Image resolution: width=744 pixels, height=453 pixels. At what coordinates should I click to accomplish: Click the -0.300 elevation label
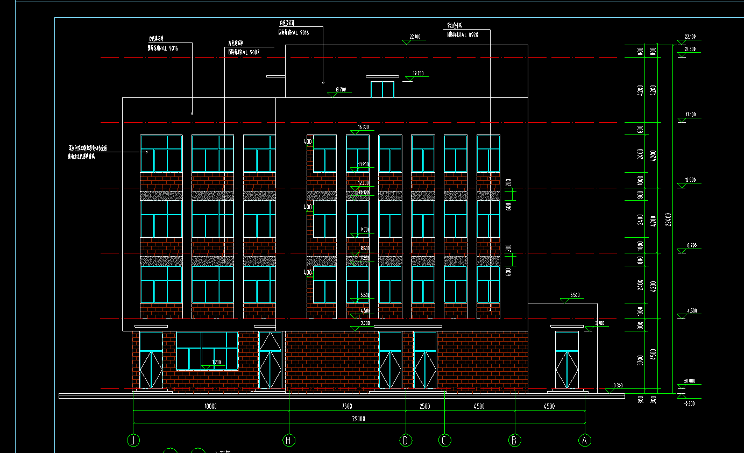click(x=689, y=404)
